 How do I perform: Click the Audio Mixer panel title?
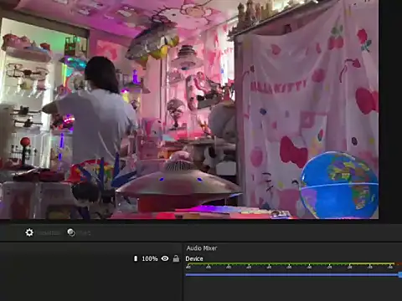(x=202, y=248)
